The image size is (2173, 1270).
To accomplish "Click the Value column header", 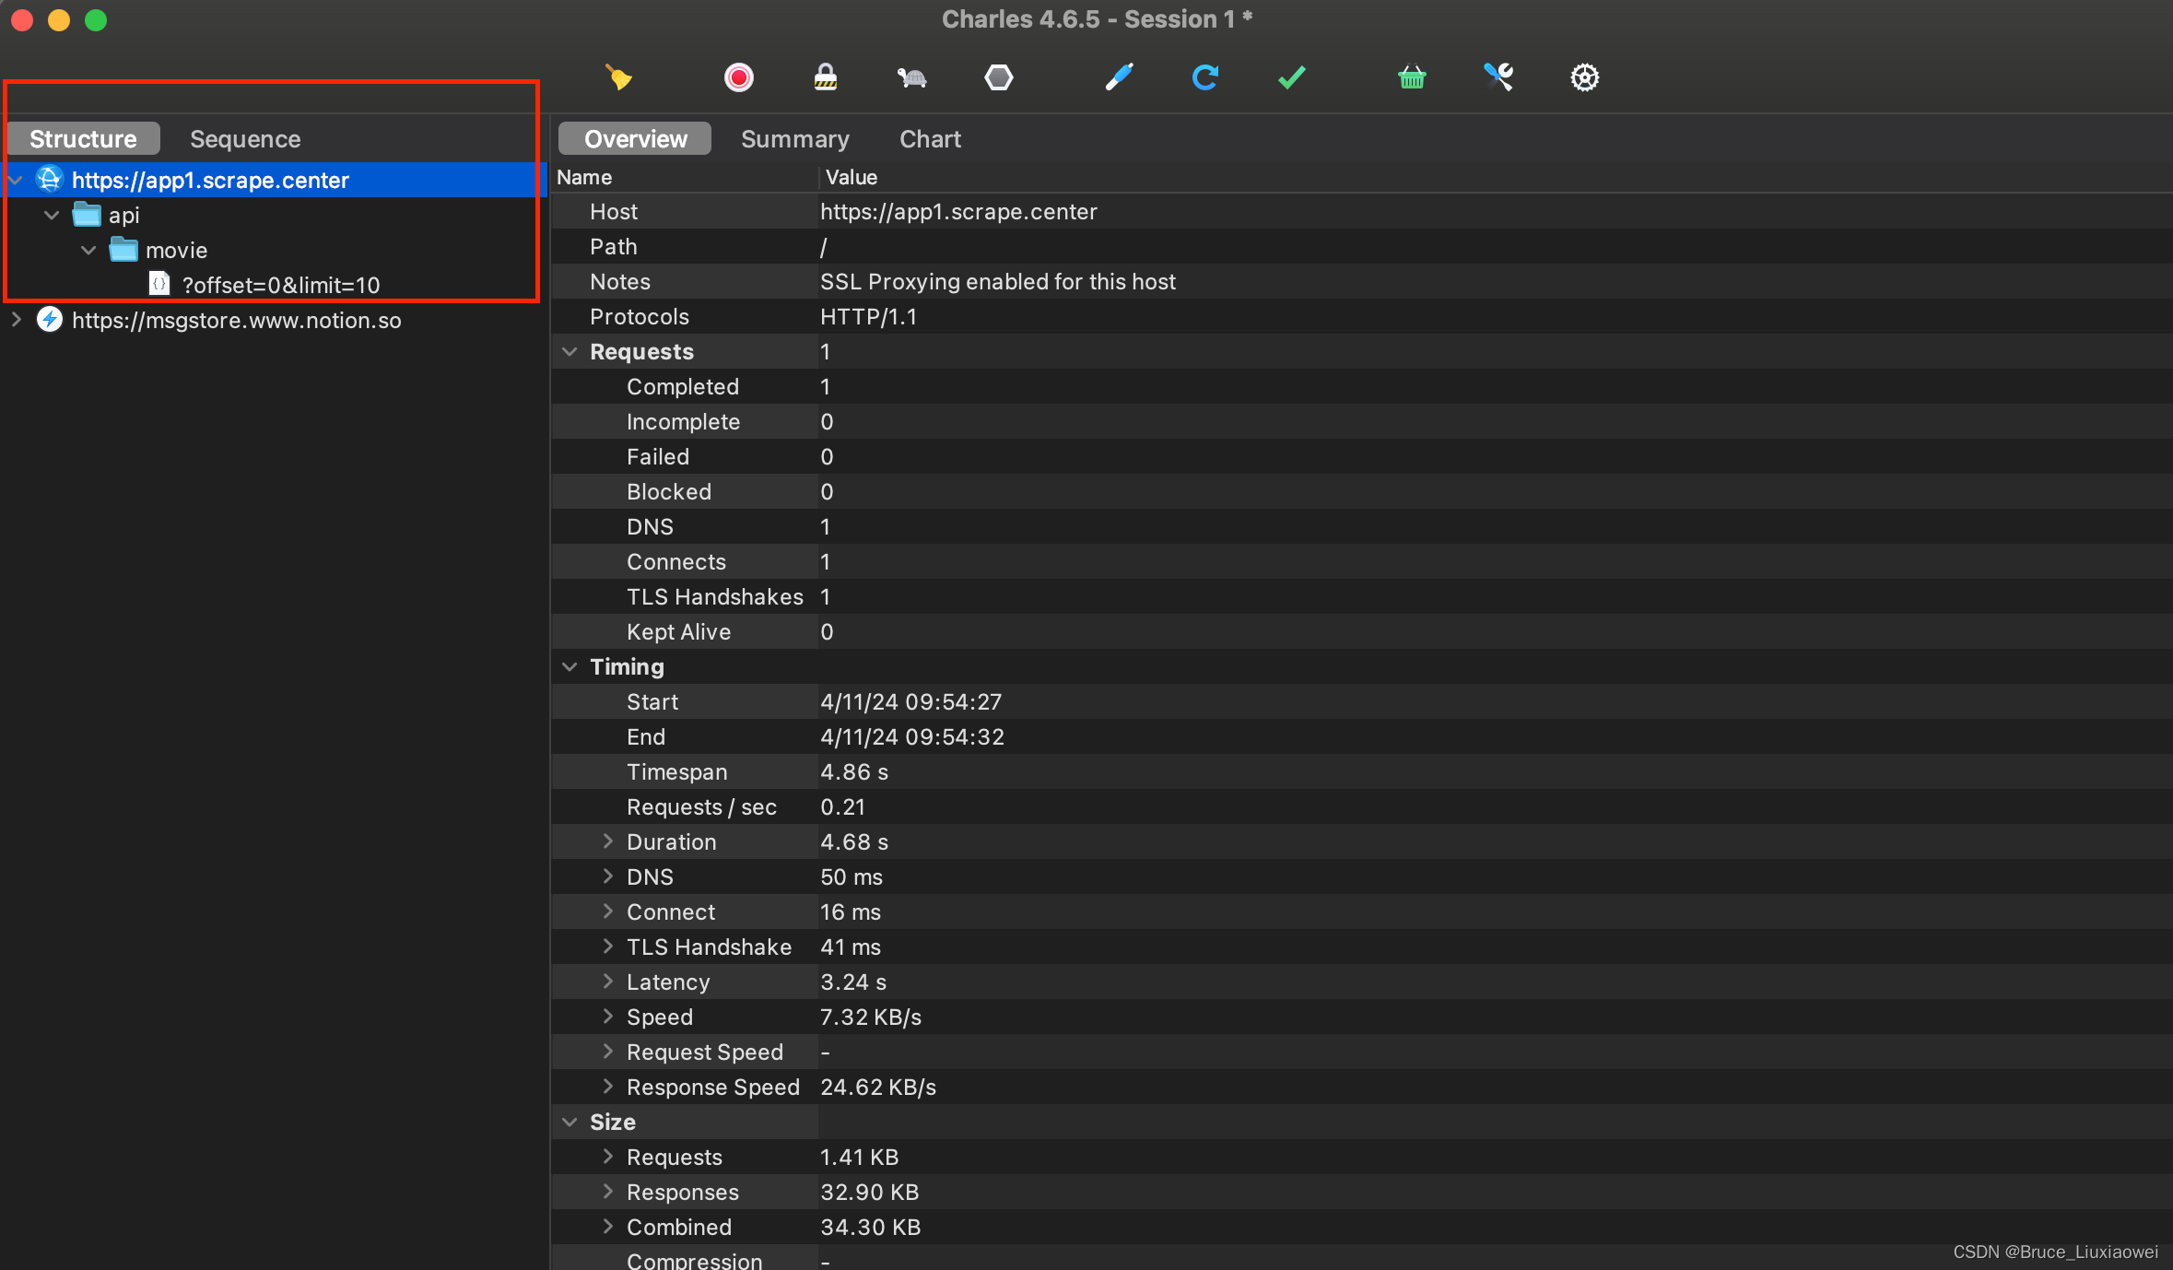I will [851, 177].
